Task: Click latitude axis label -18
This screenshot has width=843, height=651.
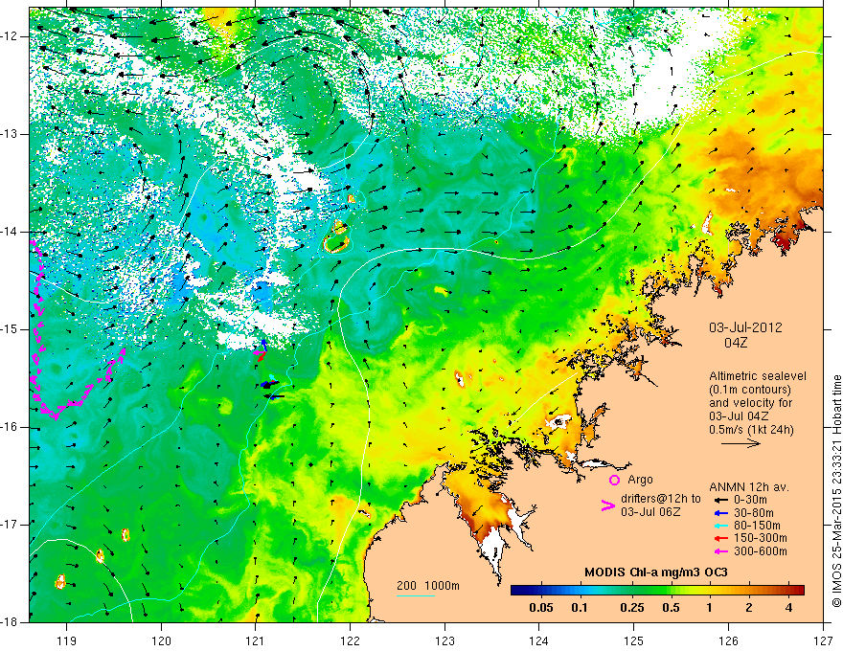Action: pos(10,622)
